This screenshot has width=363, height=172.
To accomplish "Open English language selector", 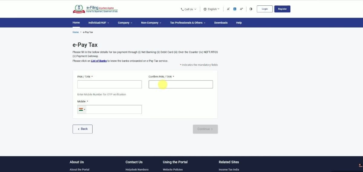I will [x=211, y=9].
